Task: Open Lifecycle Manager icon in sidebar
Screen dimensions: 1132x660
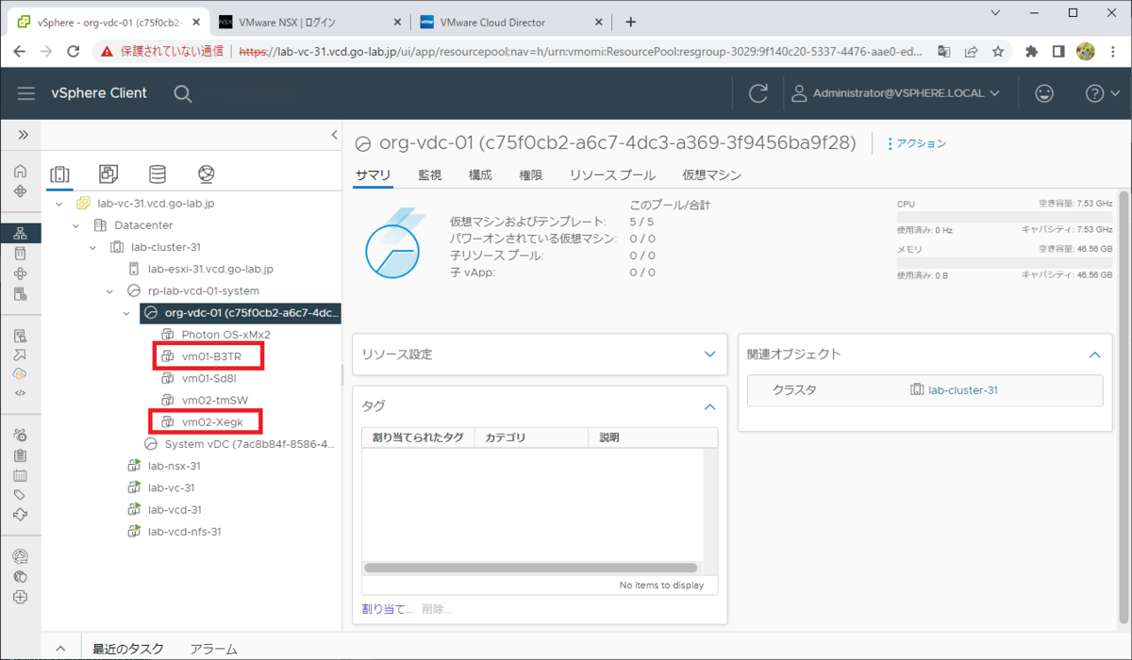Action: 21,515
